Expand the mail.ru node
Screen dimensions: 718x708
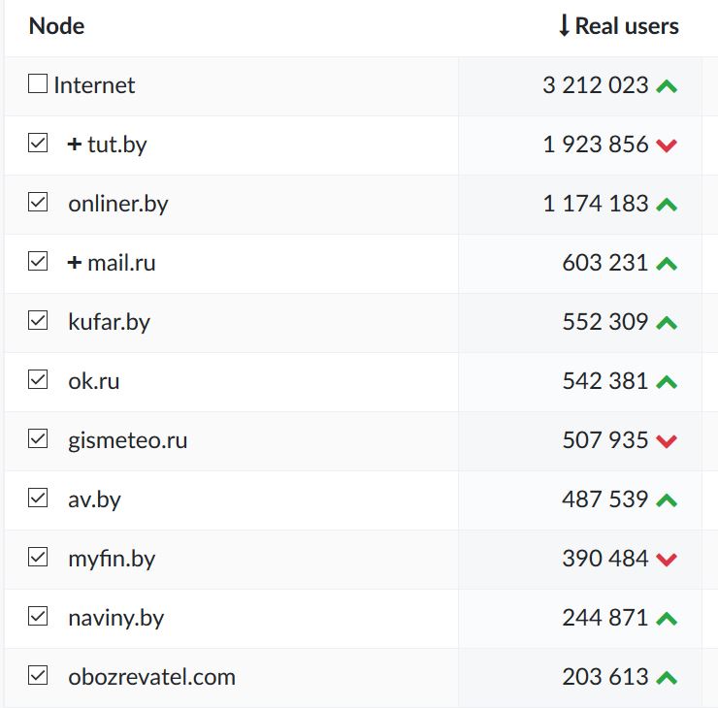[75, 263]
